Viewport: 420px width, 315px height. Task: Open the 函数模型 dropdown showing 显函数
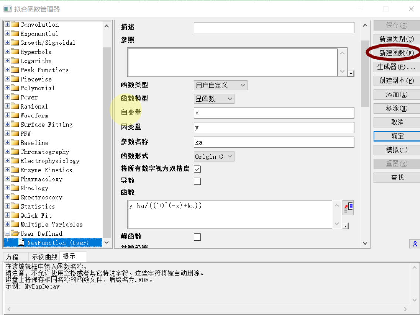point(214,99)
